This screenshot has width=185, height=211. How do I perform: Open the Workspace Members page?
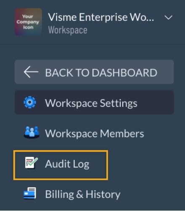pyautogui.click(x=94, y=133)
